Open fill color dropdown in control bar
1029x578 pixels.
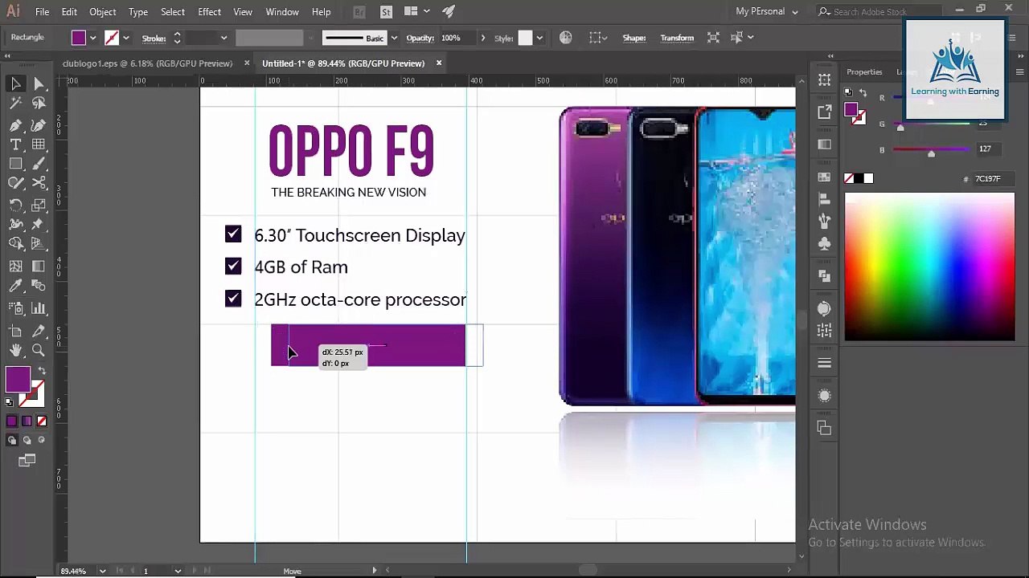(x=93, y=38)
